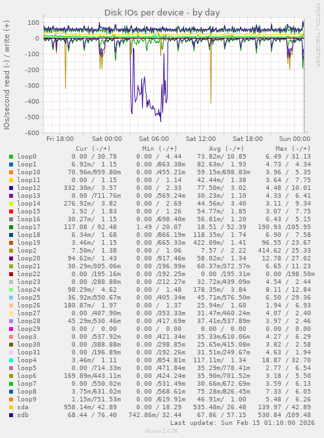Click the Fri 18:00 time axis label
324x438 pixels.
click(60, 138)
